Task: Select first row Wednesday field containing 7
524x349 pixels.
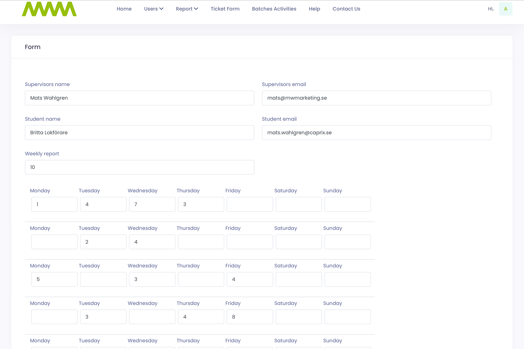Action: (x=152, y=204)
